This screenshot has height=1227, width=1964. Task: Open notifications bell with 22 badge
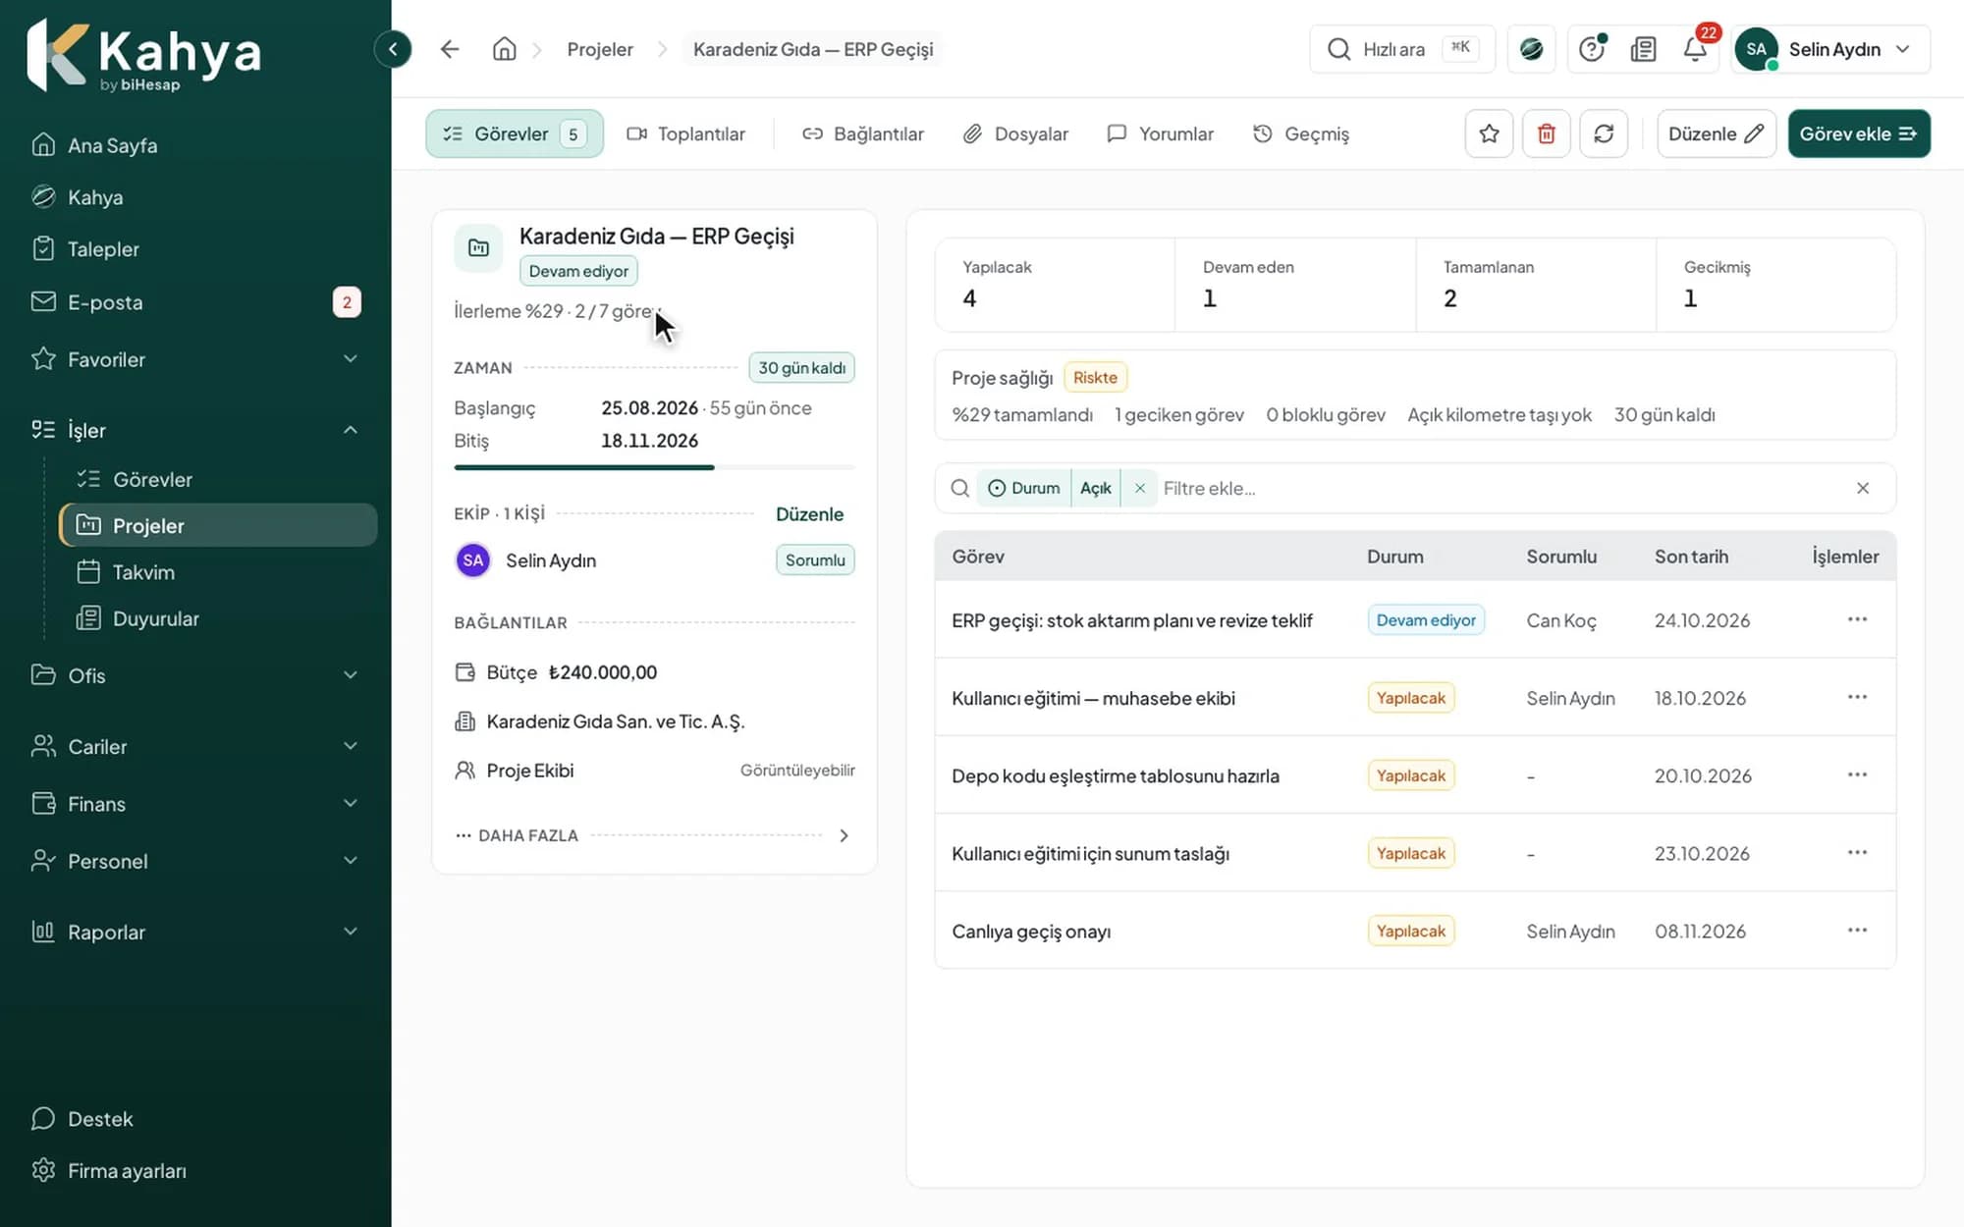1696,49
